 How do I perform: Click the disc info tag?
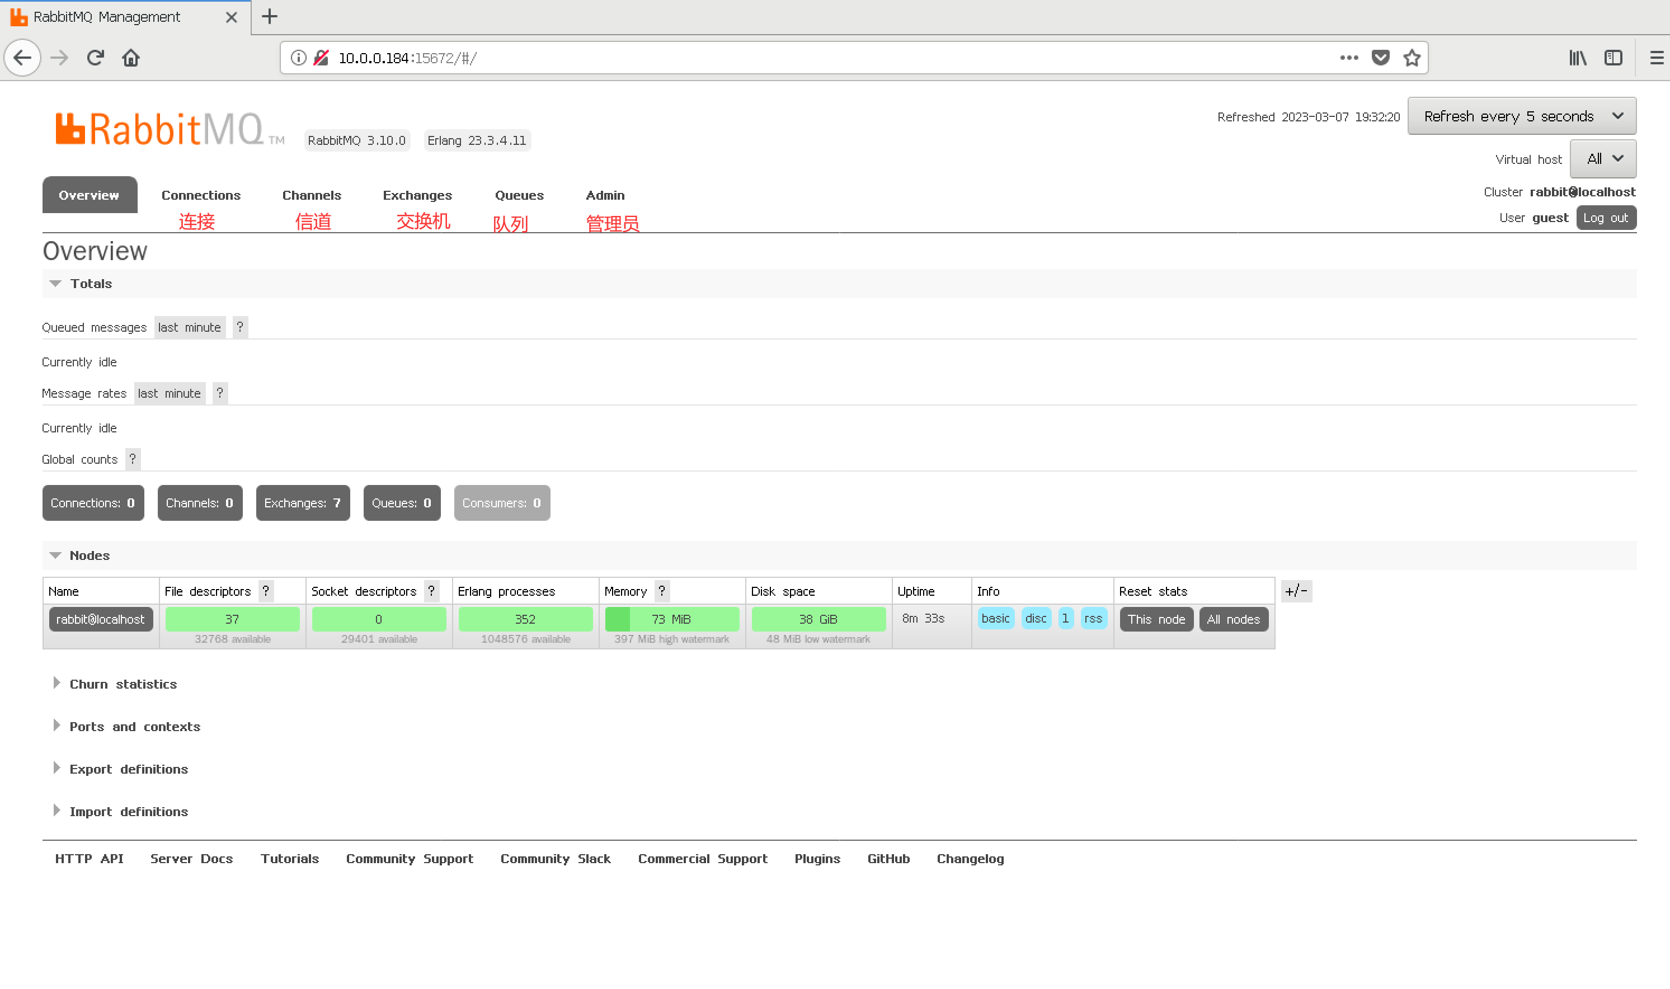[x=1036, y=619]
